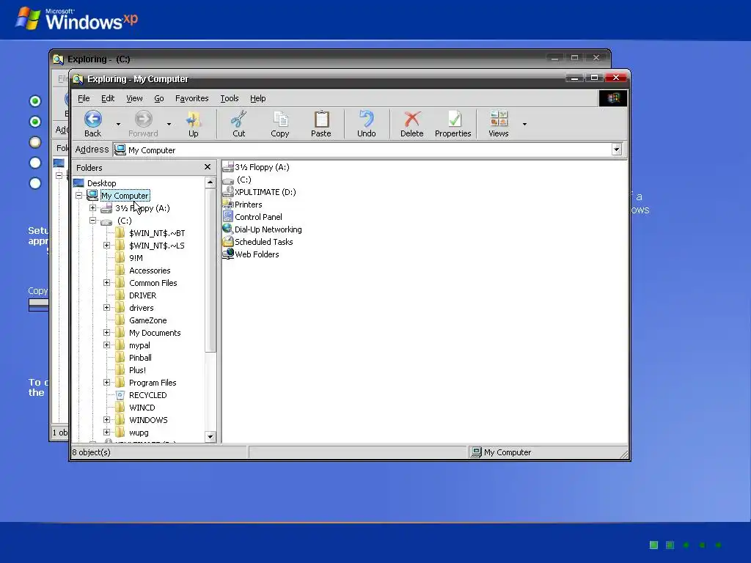Select (C:) drive in the right pane
The image size is (751, 563).
pos(237,180)
